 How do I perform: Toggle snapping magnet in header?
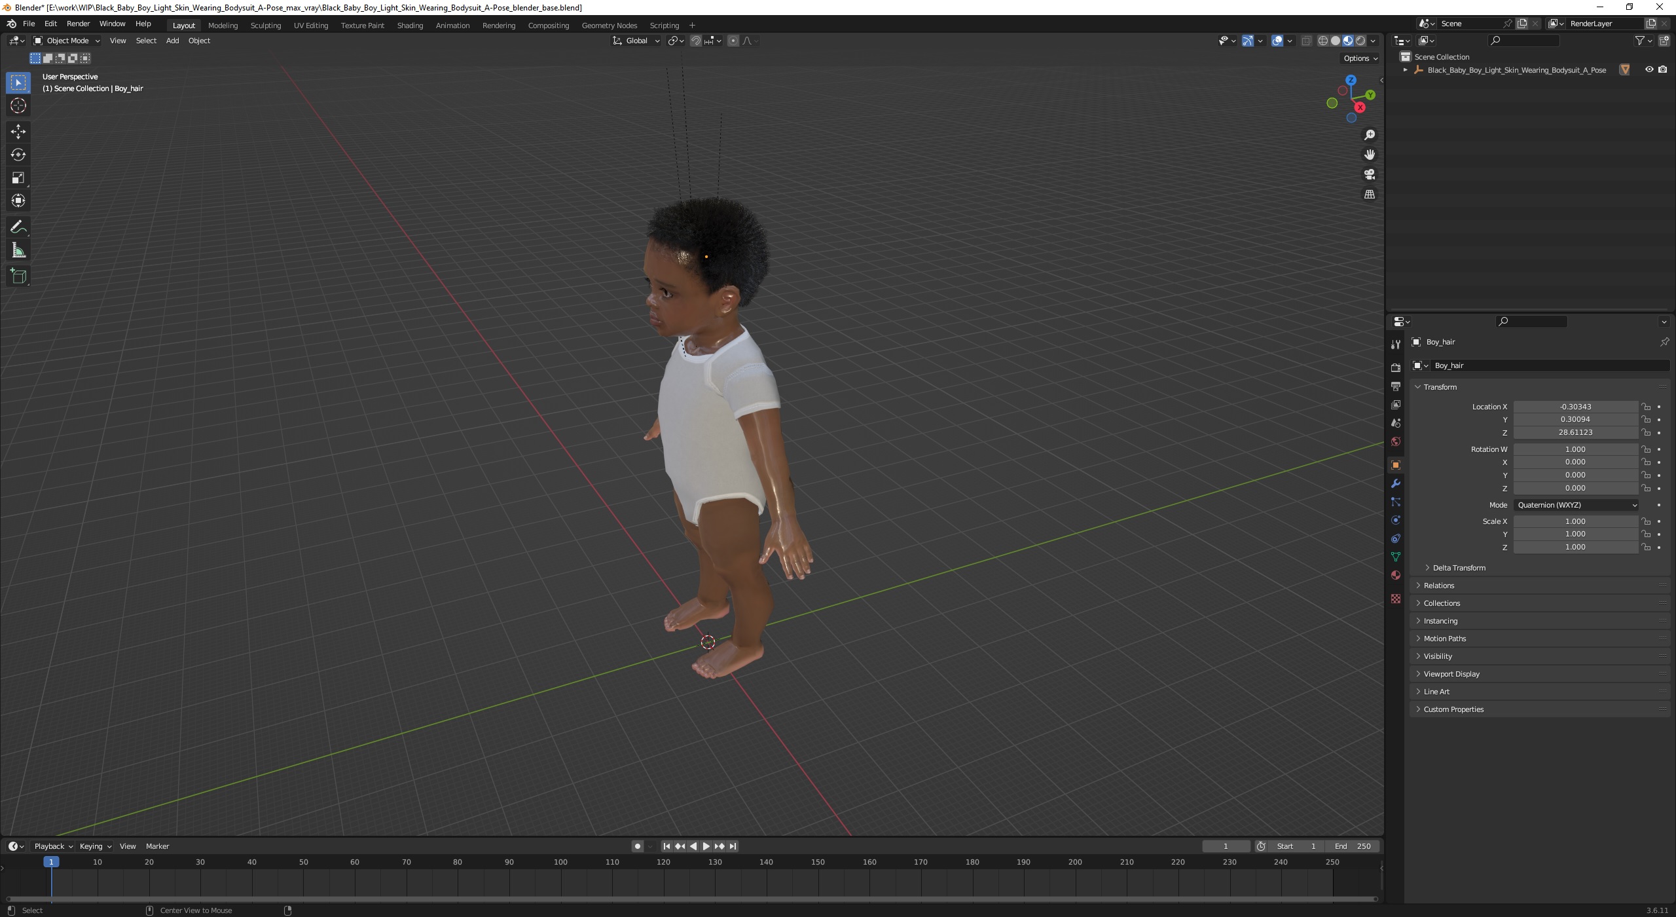click(x=696, y=41)
